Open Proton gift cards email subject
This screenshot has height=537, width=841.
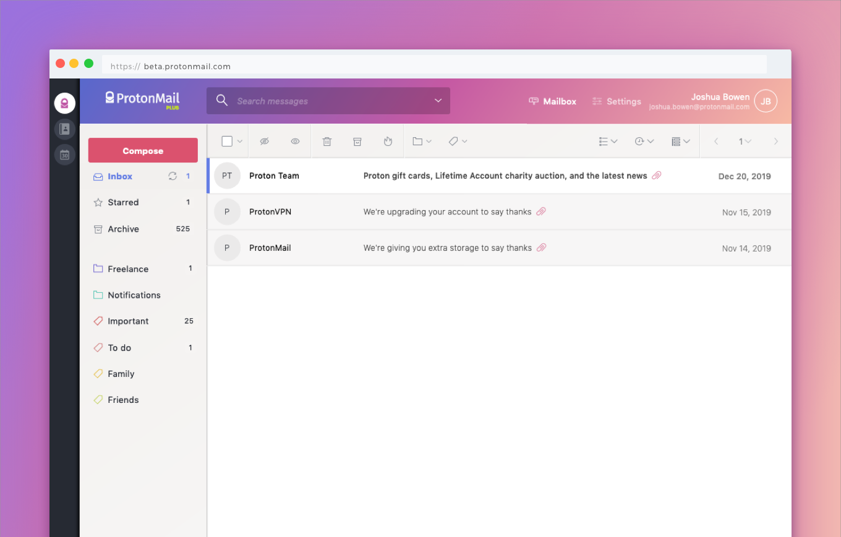[x=505, y=175]
